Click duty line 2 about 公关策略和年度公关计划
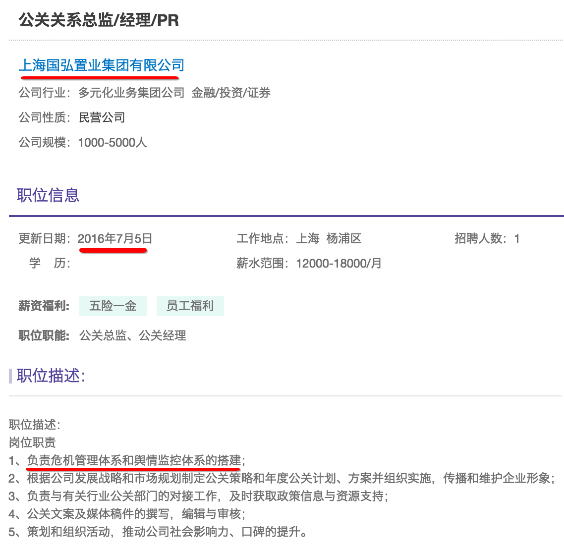564x552 pixels. click(x=282, y=478)
